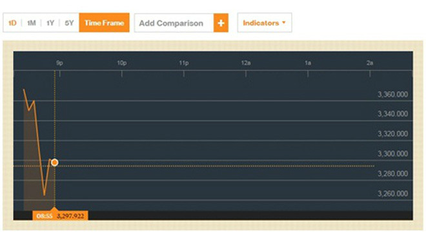Switch to the 1M time range
426x239 pixels.
point(31,23)
